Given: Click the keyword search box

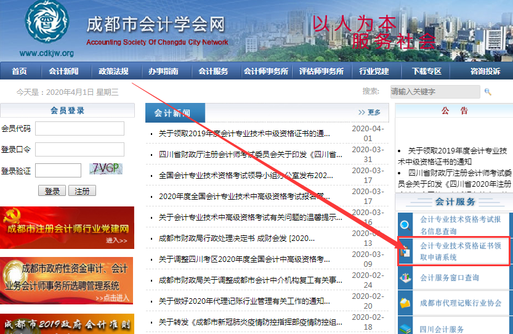Looking at the screenshot, I should 435,92.
